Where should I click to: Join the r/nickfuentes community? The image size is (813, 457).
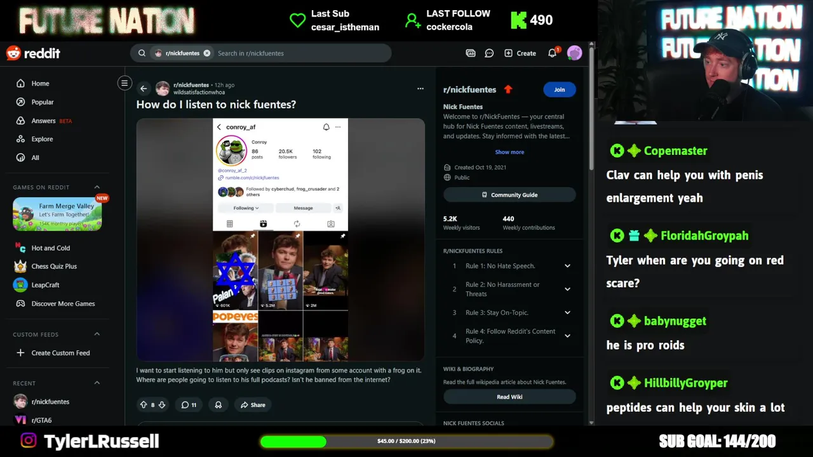pyautogui.click(x=559, y=89)
